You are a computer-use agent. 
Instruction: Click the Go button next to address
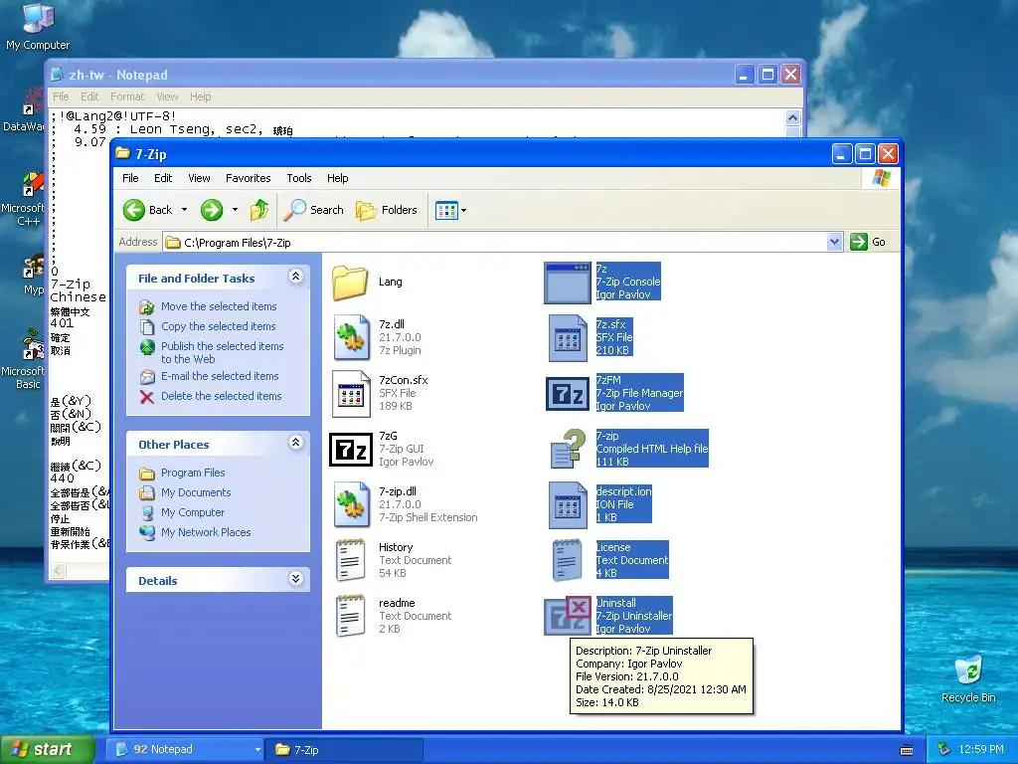pos(868,242)
